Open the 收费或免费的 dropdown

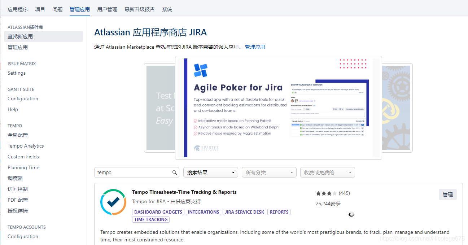[328, 172]
